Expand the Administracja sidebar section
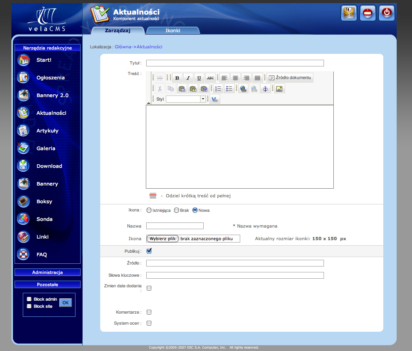 (x=47, y=272)
